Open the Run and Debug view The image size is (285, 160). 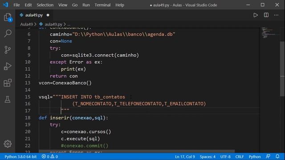(8, 66)
